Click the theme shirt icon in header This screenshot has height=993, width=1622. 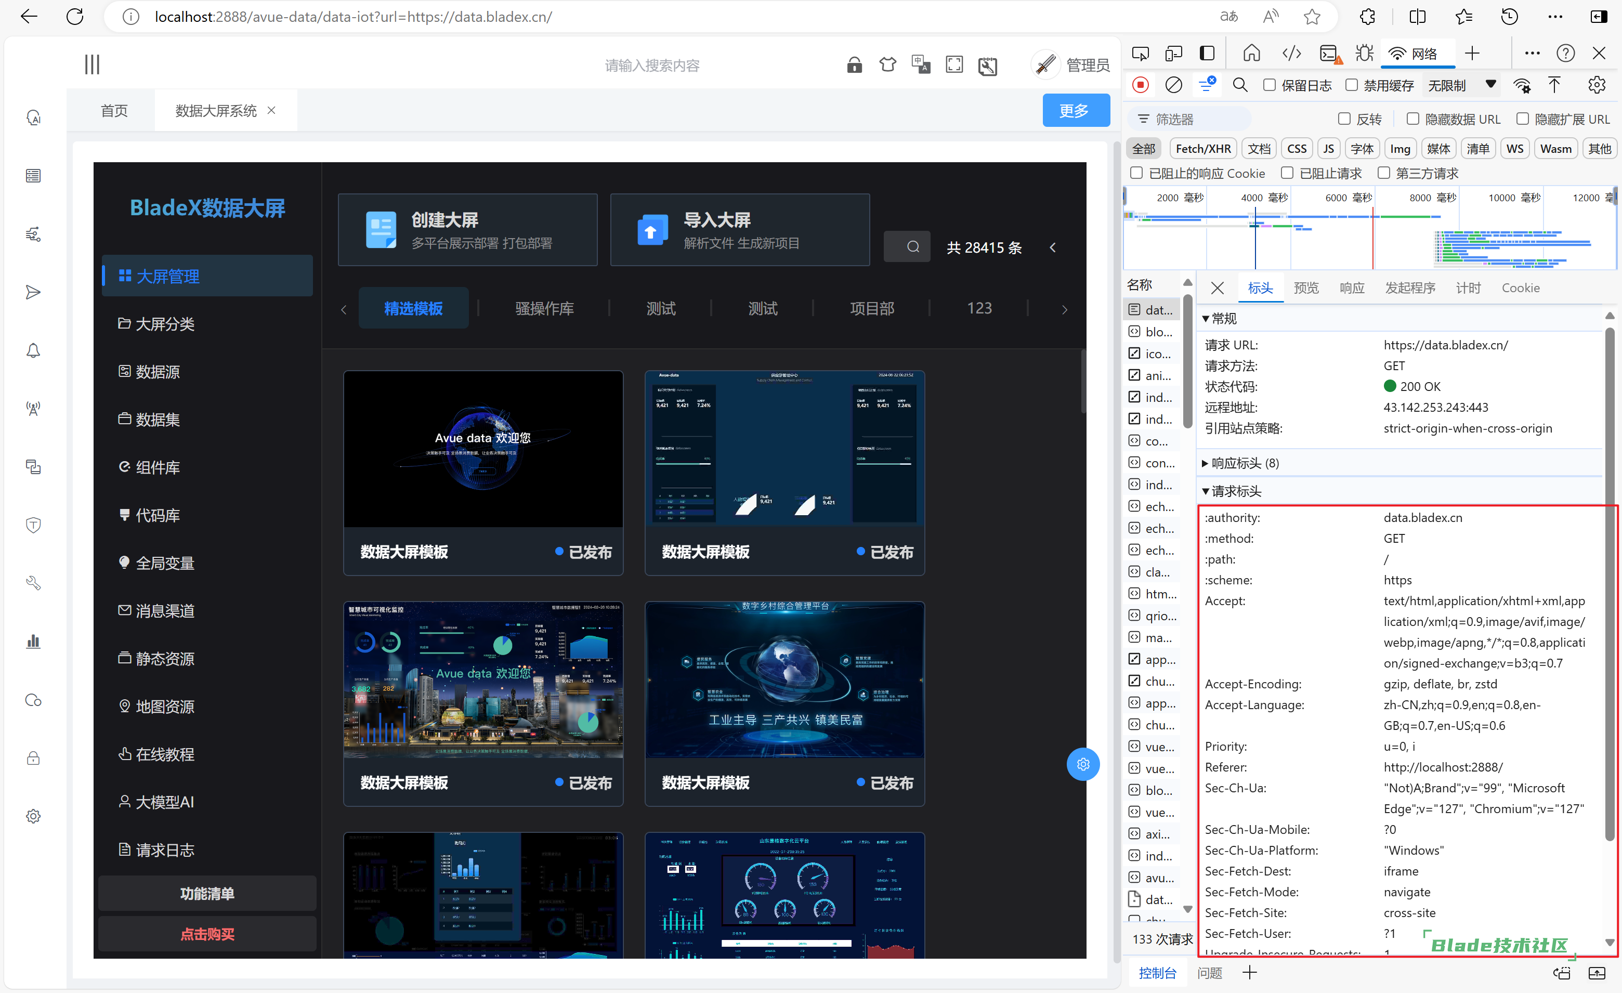(x=887, y=64)
